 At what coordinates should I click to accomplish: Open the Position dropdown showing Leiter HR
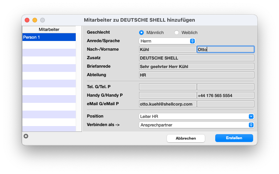[x=196, y=116]
